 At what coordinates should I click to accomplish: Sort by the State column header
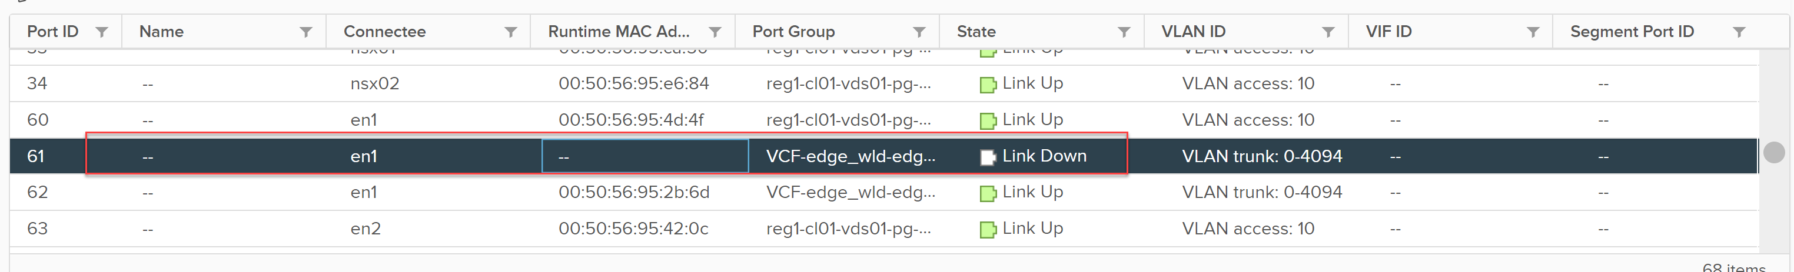click(976, 31)
